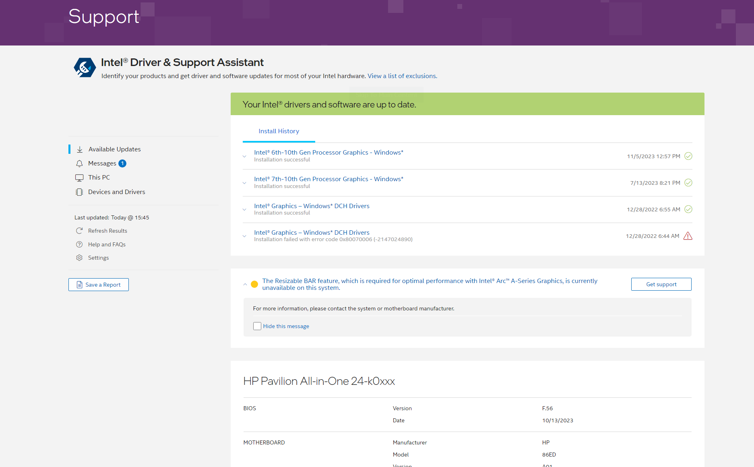Click the red warning triangle for failed install
The width and height of the screenshot is (754, 467).
(688, 236)
